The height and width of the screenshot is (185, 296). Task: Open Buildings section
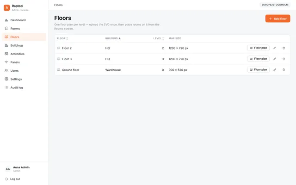(24, 45)
